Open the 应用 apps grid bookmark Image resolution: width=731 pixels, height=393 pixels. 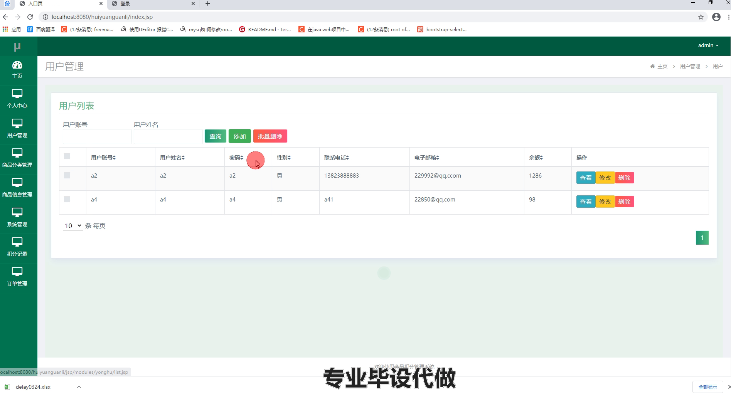tap(12, 29)
